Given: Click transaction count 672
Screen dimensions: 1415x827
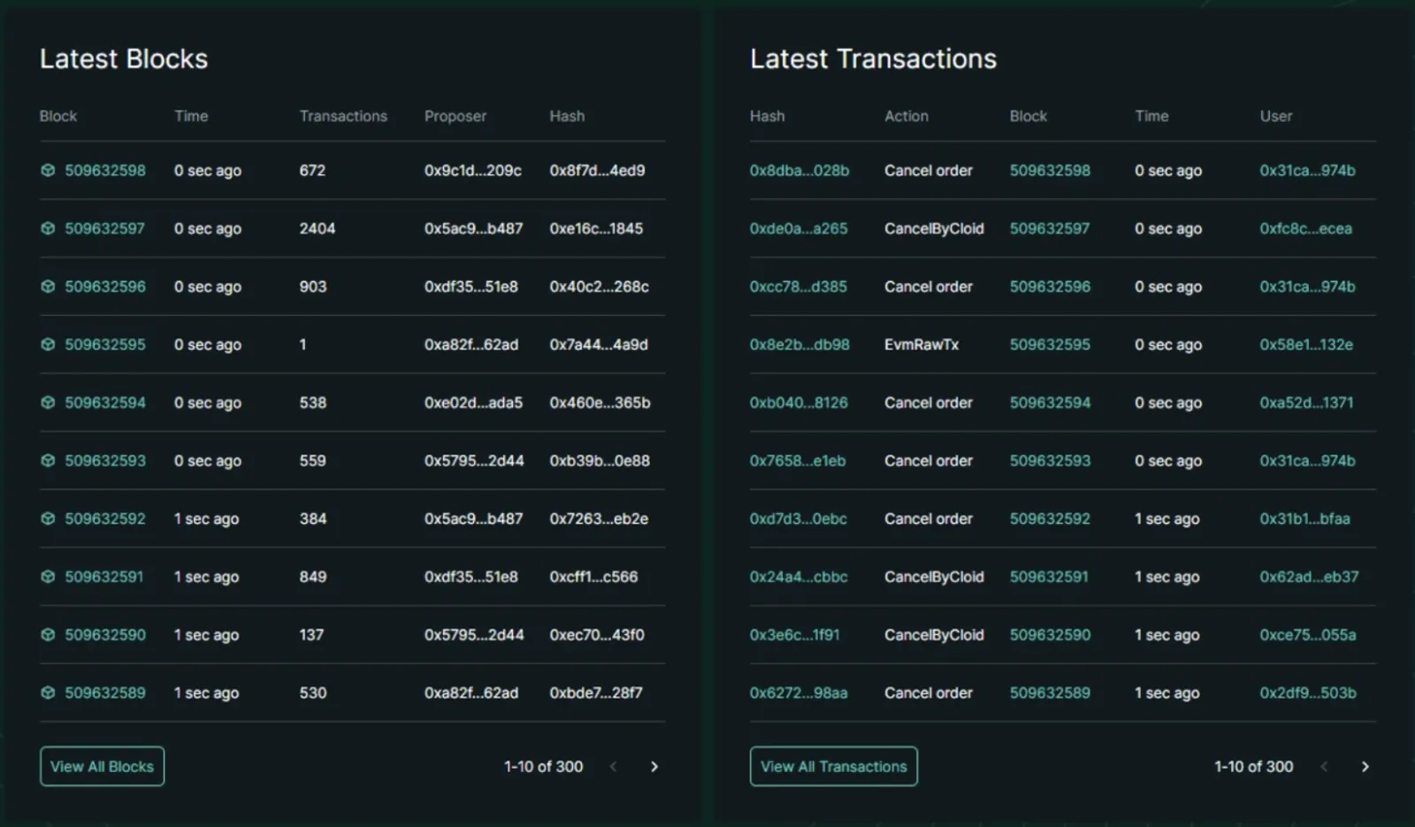Looking at the screenshot, I should pyautogui.click(x=312, y=171).
